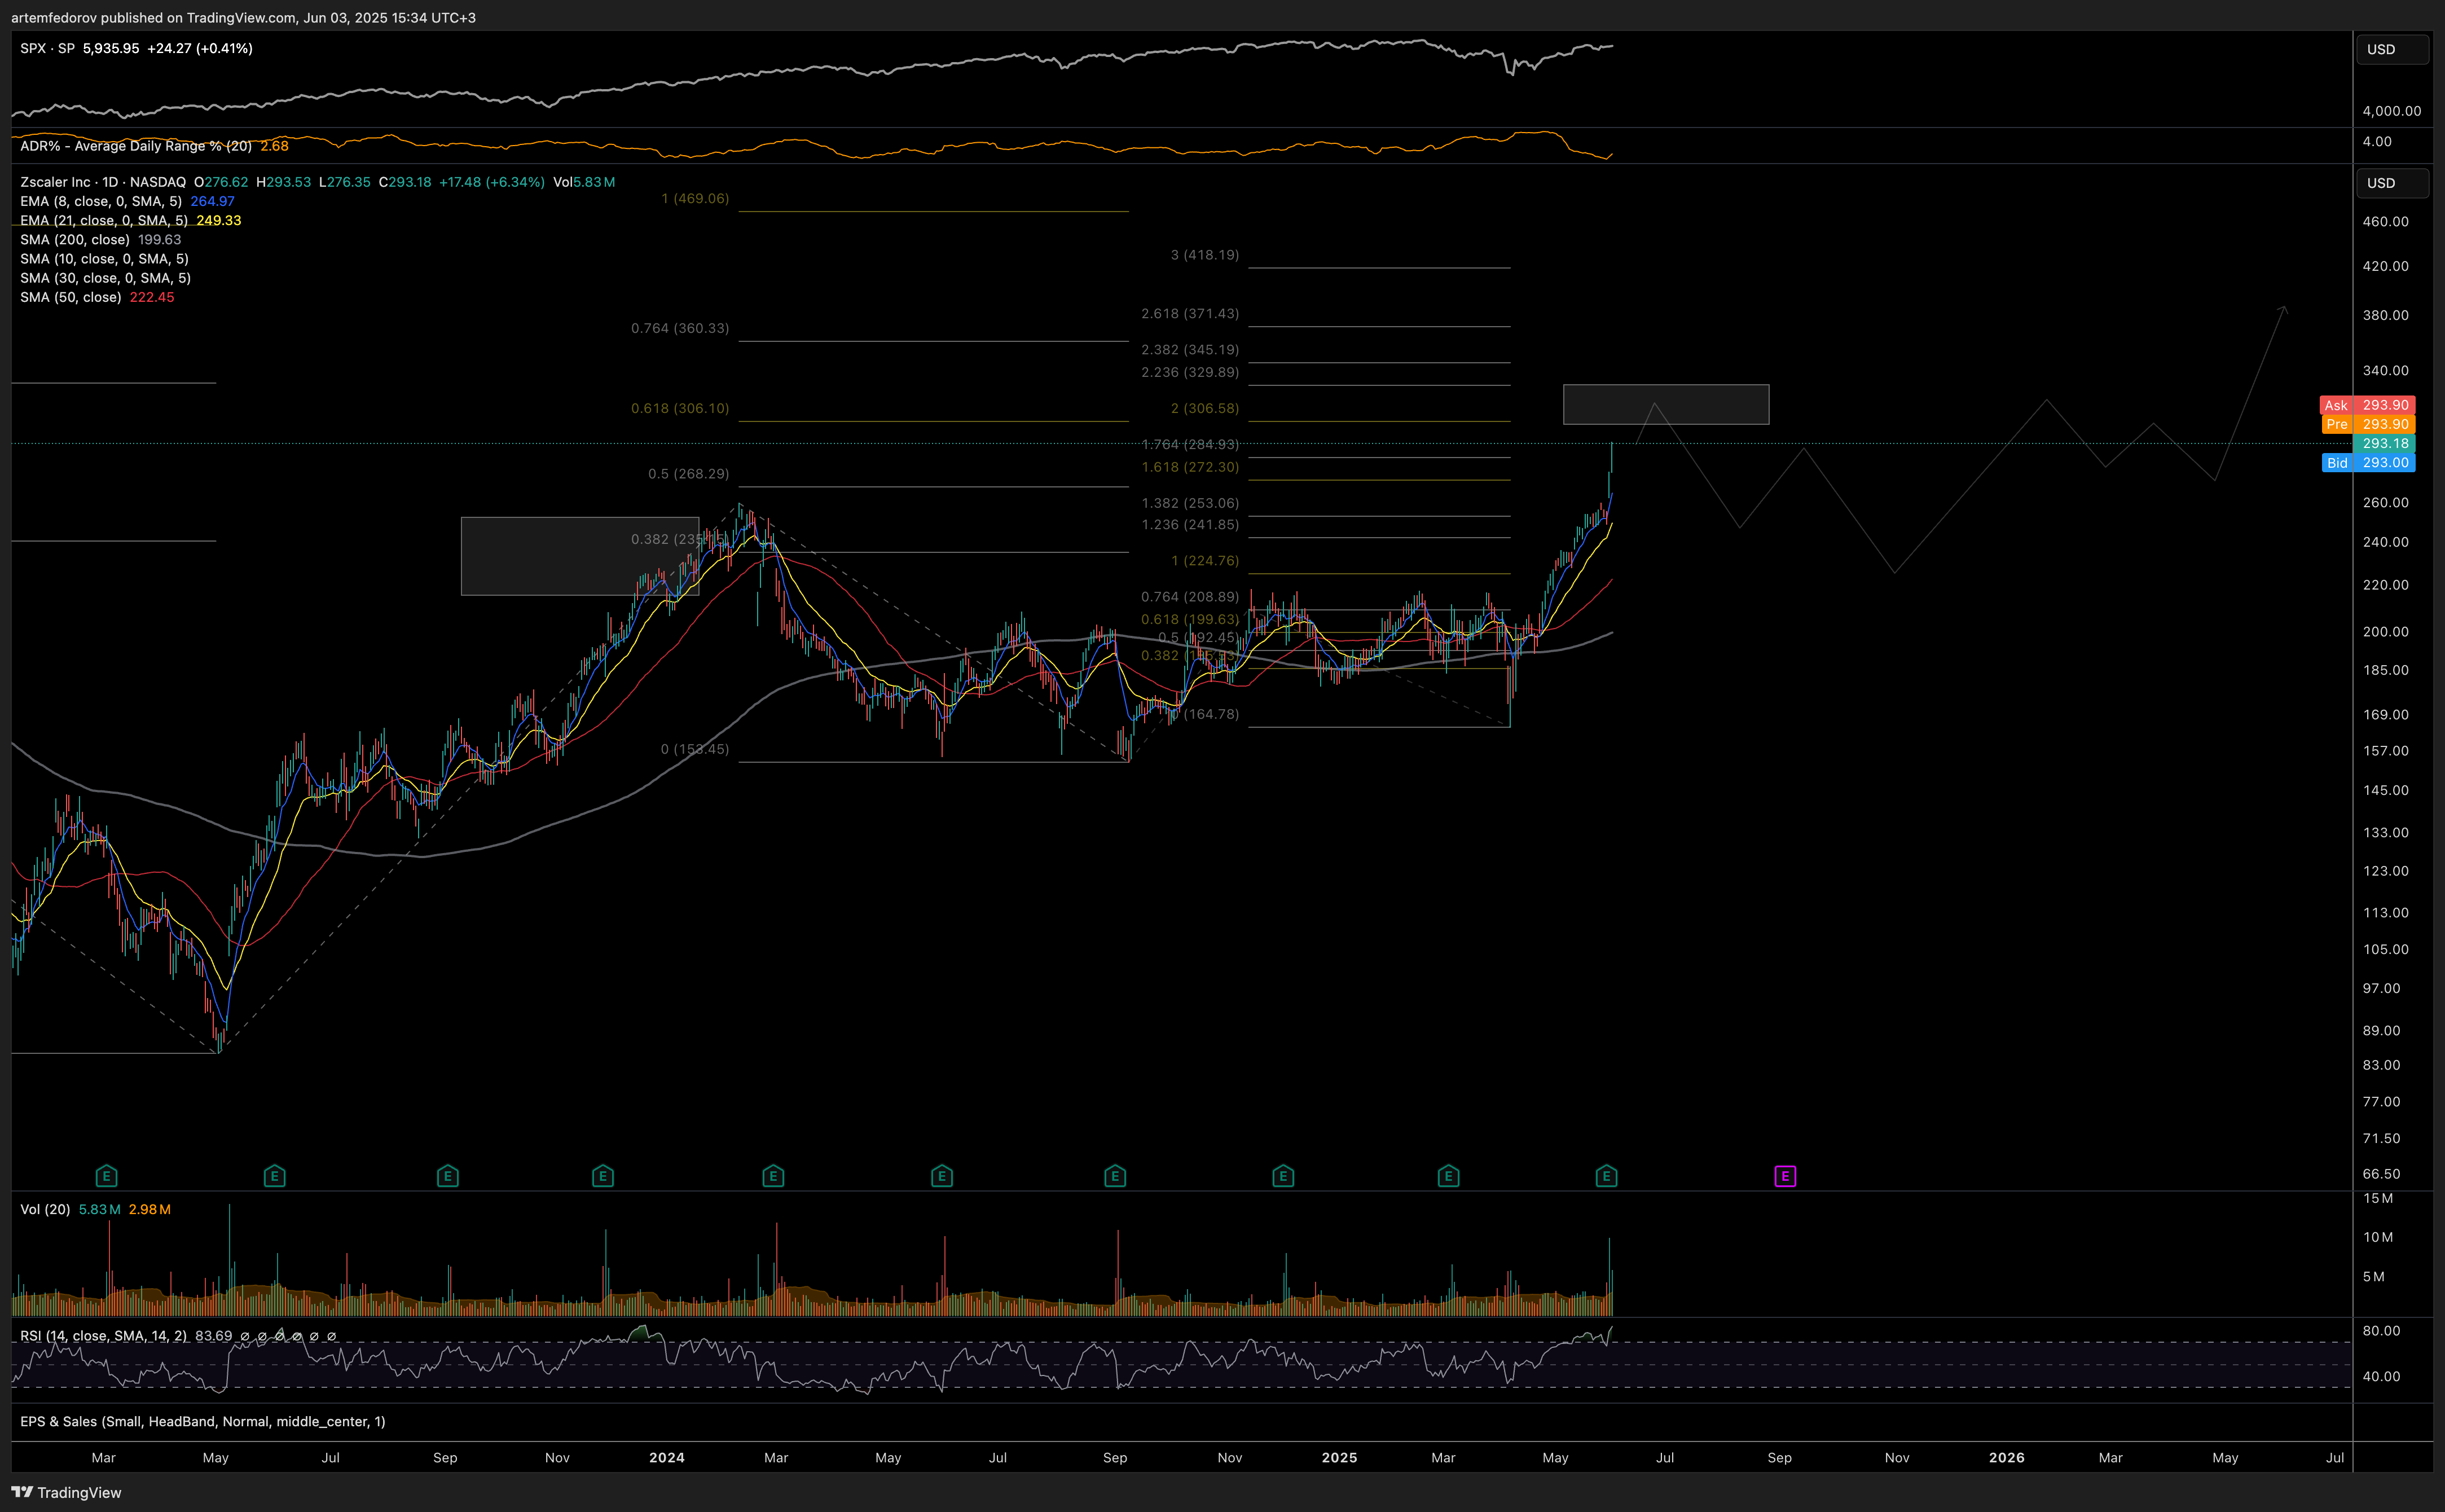Click the Fibonacci label 2.618 (371.43)
2445x1512 pixels.
(1190, 313)
